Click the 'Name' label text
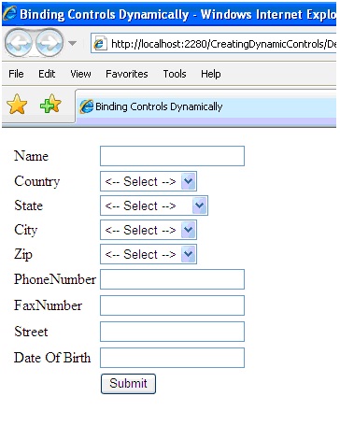Viewport: 340px width, 425px height. (x=31, y=156)
